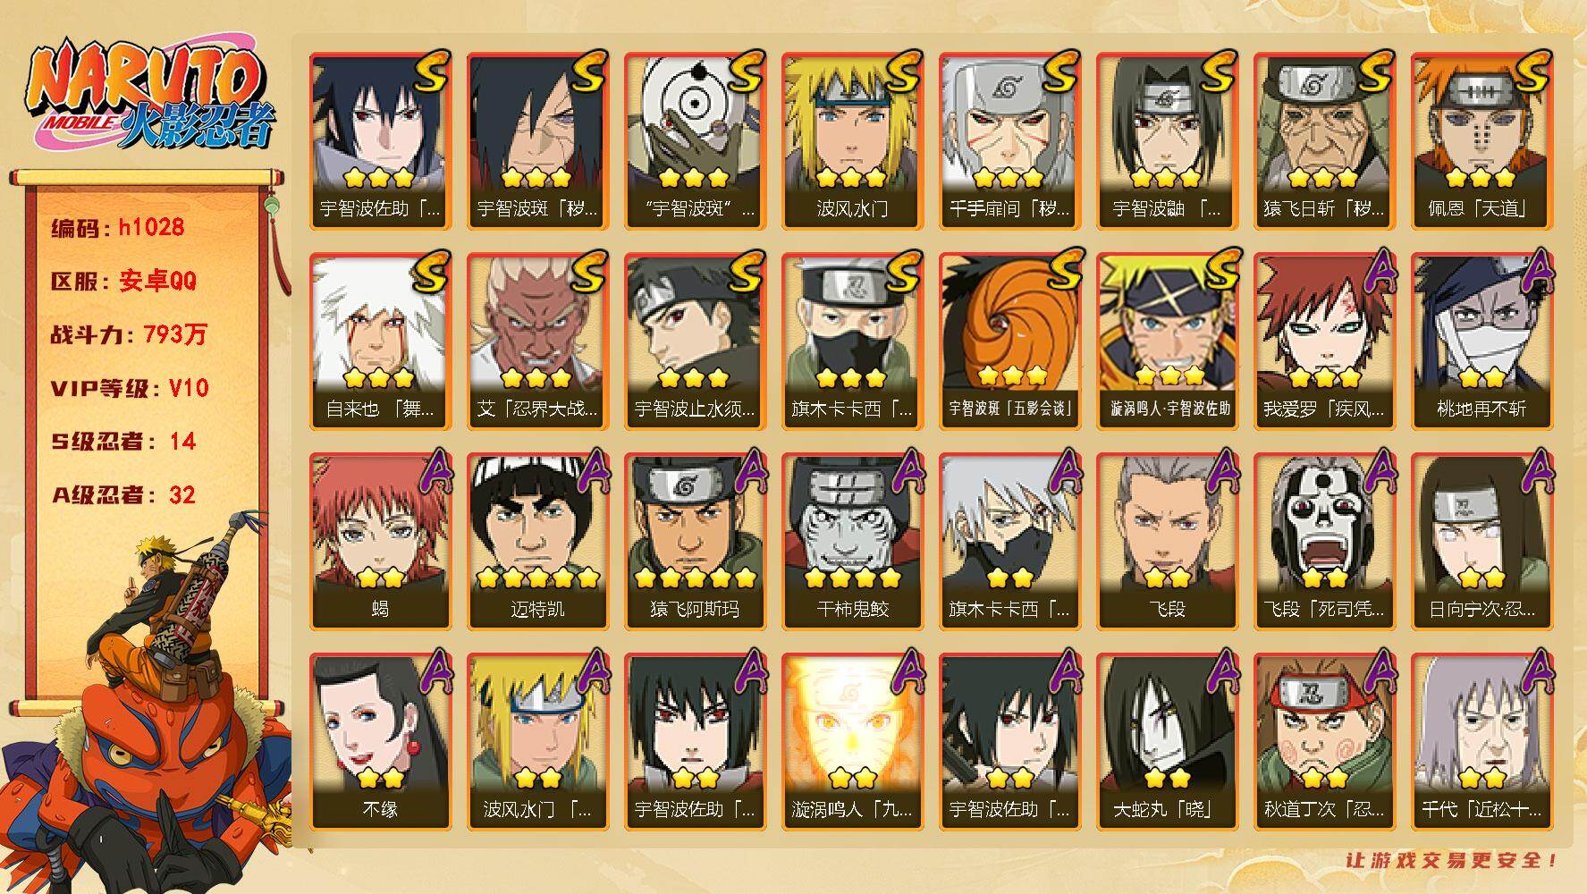
Task: Click the A rank badge on 迈特凯 card
Action: pyautogui.click(x=588, y=472)
